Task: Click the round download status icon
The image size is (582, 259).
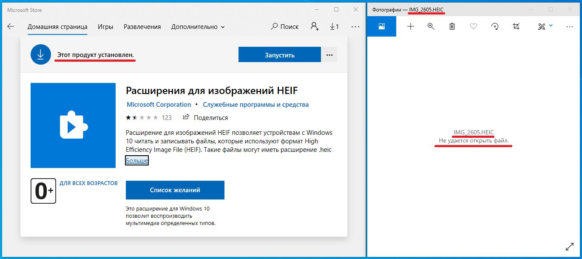Action: pyautogui.click(x=41, y=55)
